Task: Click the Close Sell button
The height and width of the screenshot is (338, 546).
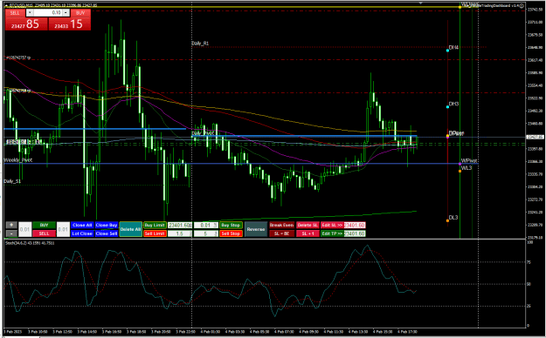Action: point(107,233)
